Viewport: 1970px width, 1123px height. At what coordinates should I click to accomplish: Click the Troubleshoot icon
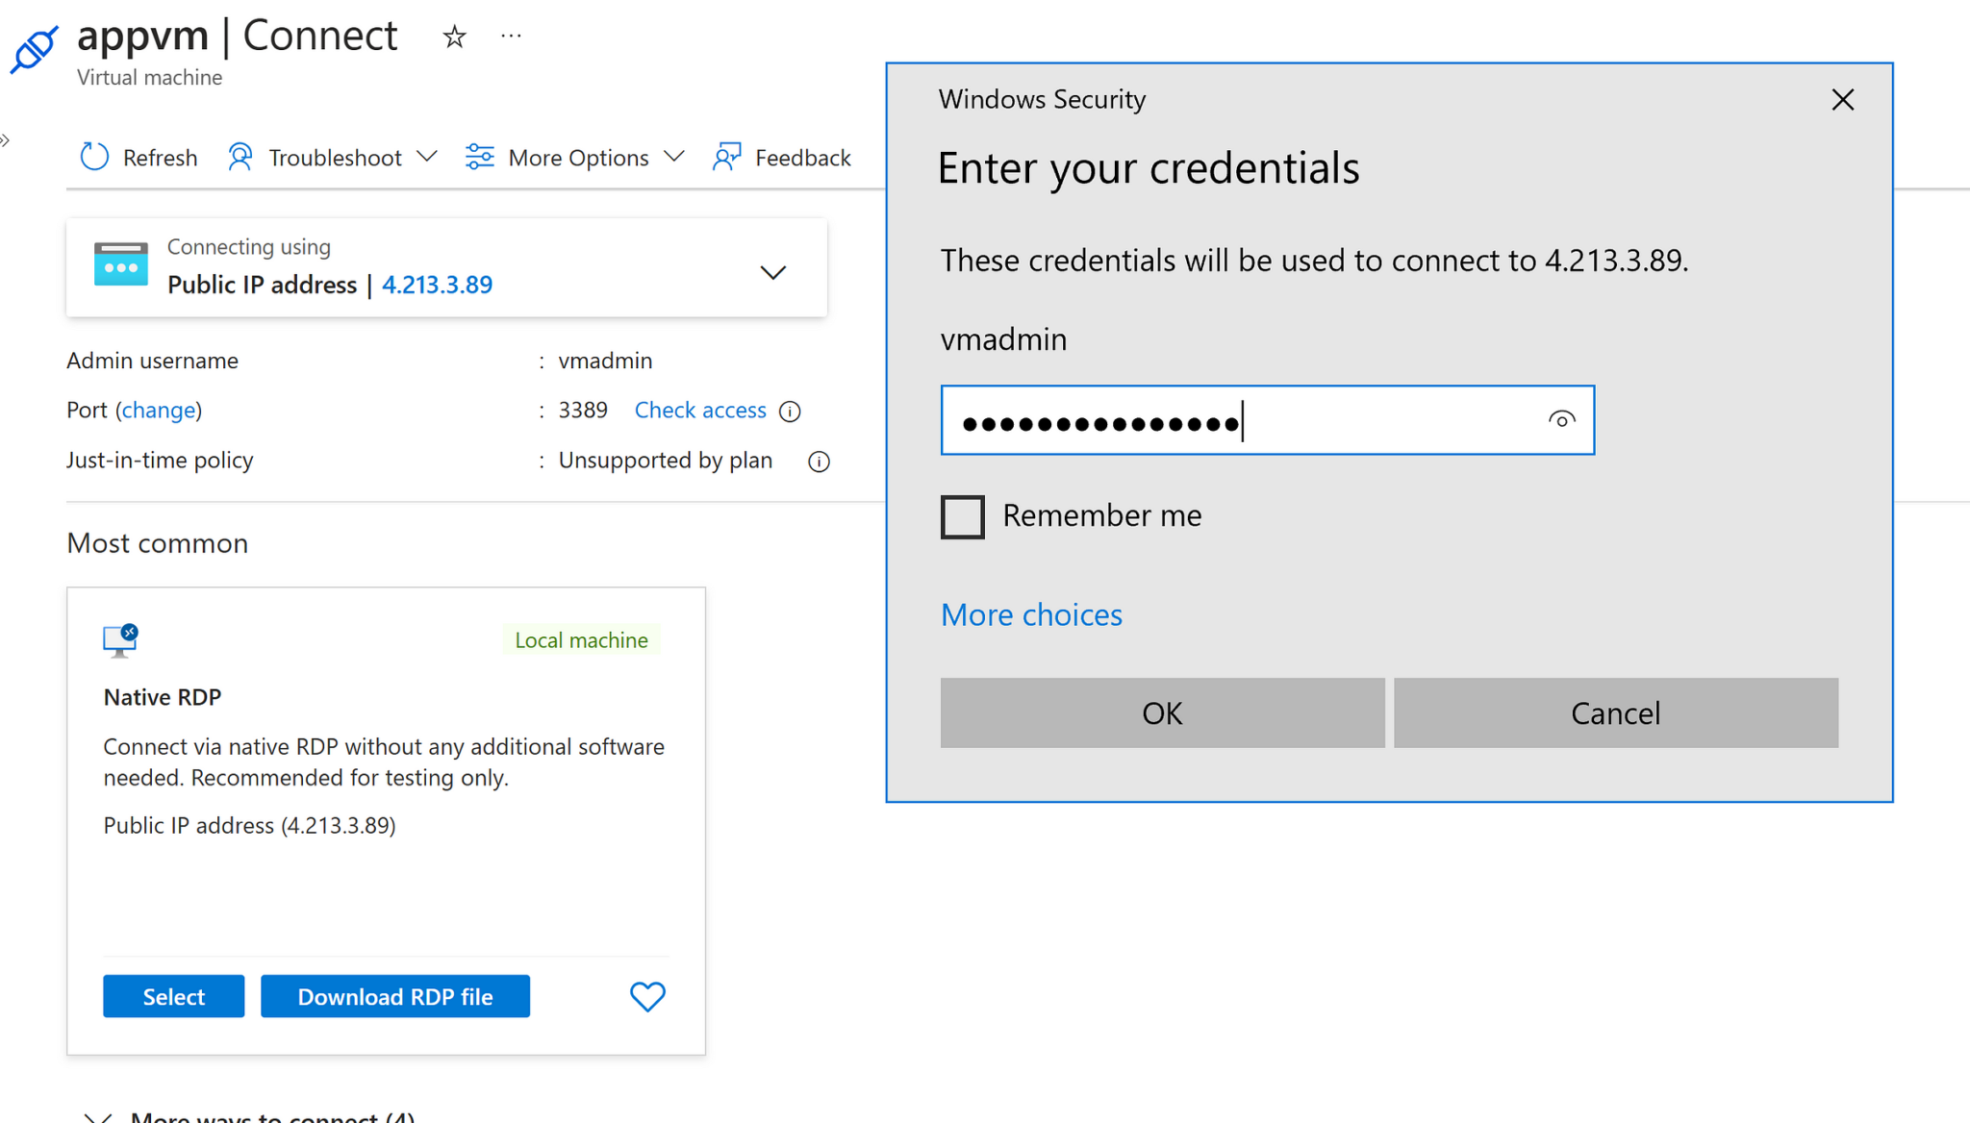pyautogui.click(x=240, y=156)
